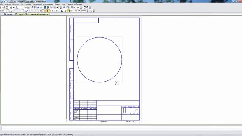Click the third zoom magnifier icon
The height and width of the screenshot is (136, 242).
point(72,8)
